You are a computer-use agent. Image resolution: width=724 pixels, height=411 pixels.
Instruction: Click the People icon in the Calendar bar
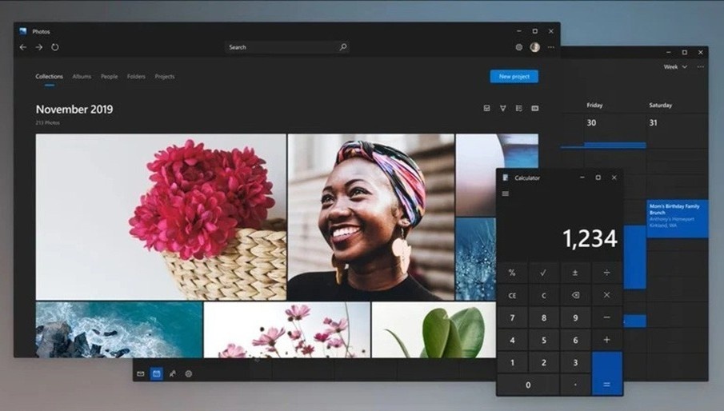[173, 373]
